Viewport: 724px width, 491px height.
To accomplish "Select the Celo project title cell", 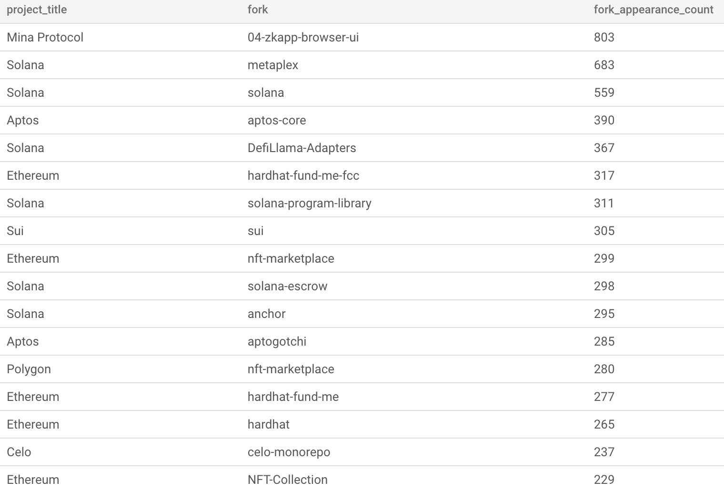I will 19,452.
